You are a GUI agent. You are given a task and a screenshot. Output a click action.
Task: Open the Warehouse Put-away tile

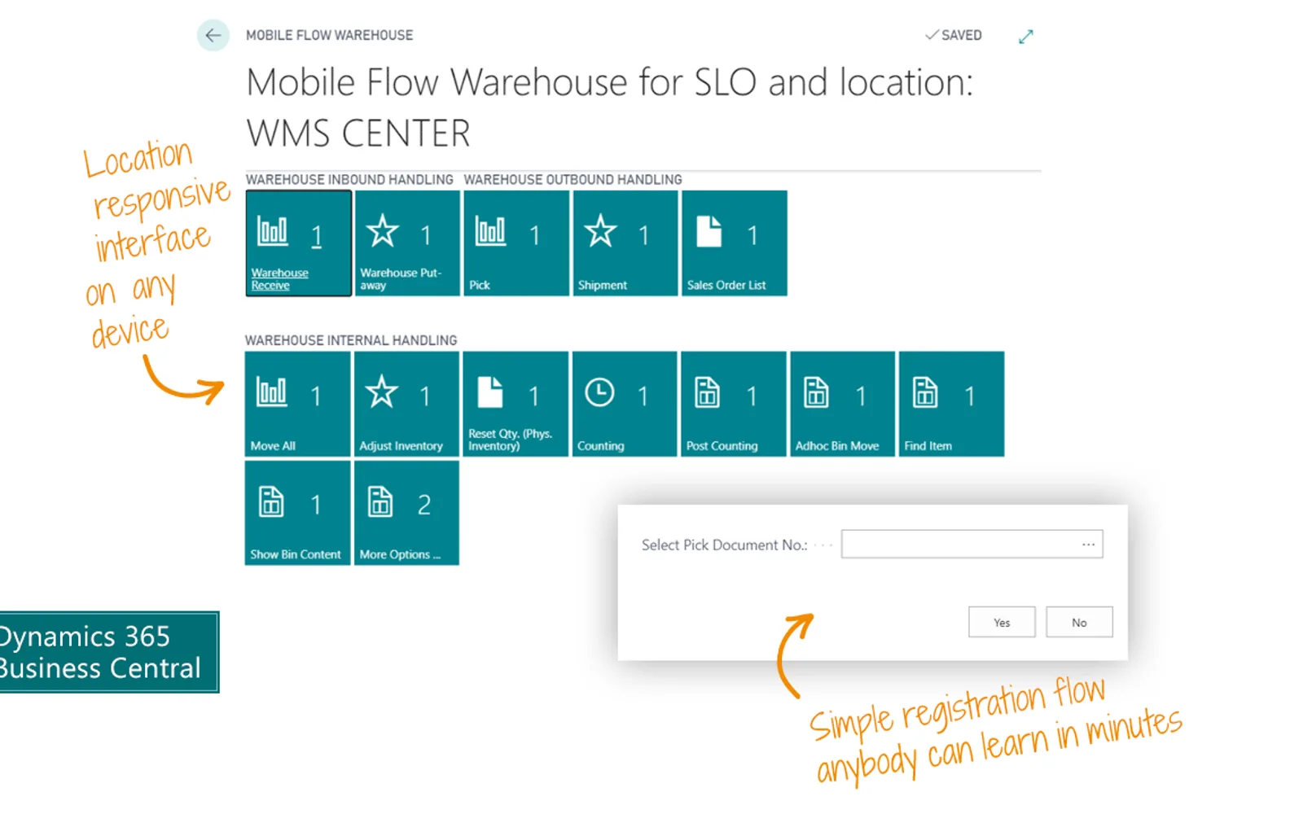(407, 243)
